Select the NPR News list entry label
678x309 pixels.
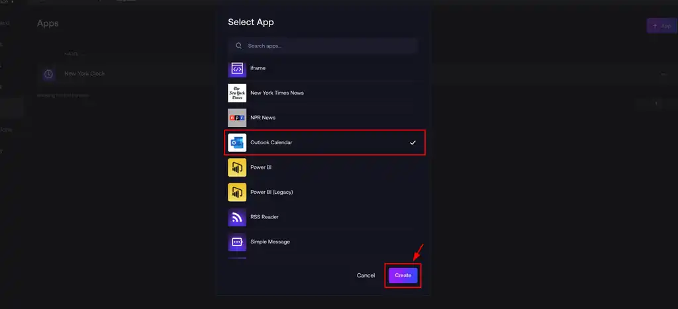[263, 118]
